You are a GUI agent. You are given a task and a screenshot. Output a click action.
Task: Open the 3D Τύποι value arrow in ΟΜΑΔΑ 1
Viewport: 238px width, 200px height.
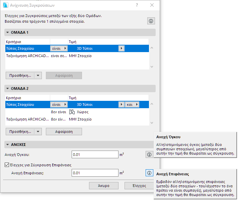tap(122, 48)
